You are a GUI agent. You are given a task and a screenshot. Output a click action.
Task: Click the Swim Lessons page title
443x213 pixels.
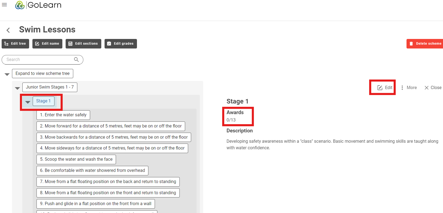tap(47, 29)
